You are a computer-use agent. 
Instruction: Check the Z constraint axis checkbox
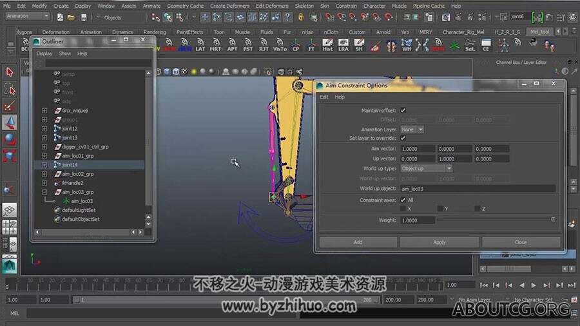[x=478, y=209]
